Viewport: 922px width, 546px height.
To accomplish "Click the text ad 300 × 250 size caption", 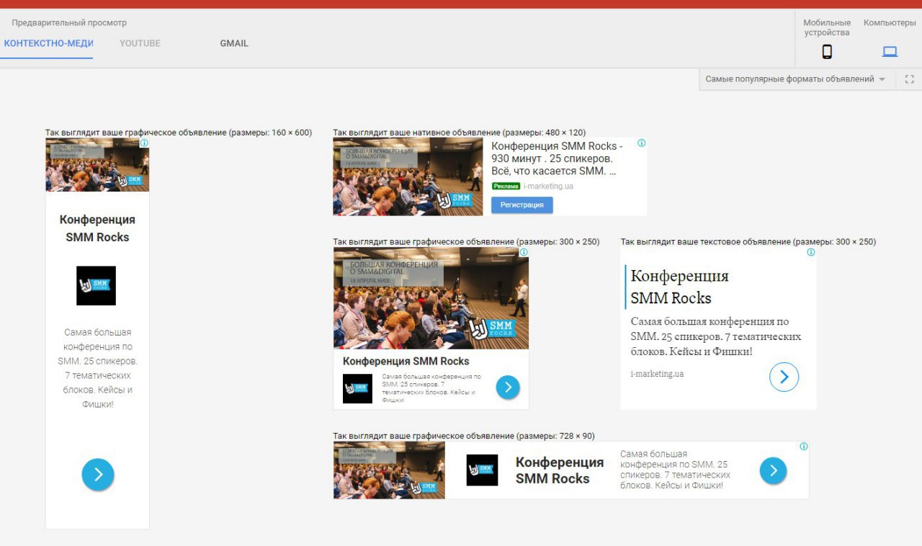I will tap(748, 242).
